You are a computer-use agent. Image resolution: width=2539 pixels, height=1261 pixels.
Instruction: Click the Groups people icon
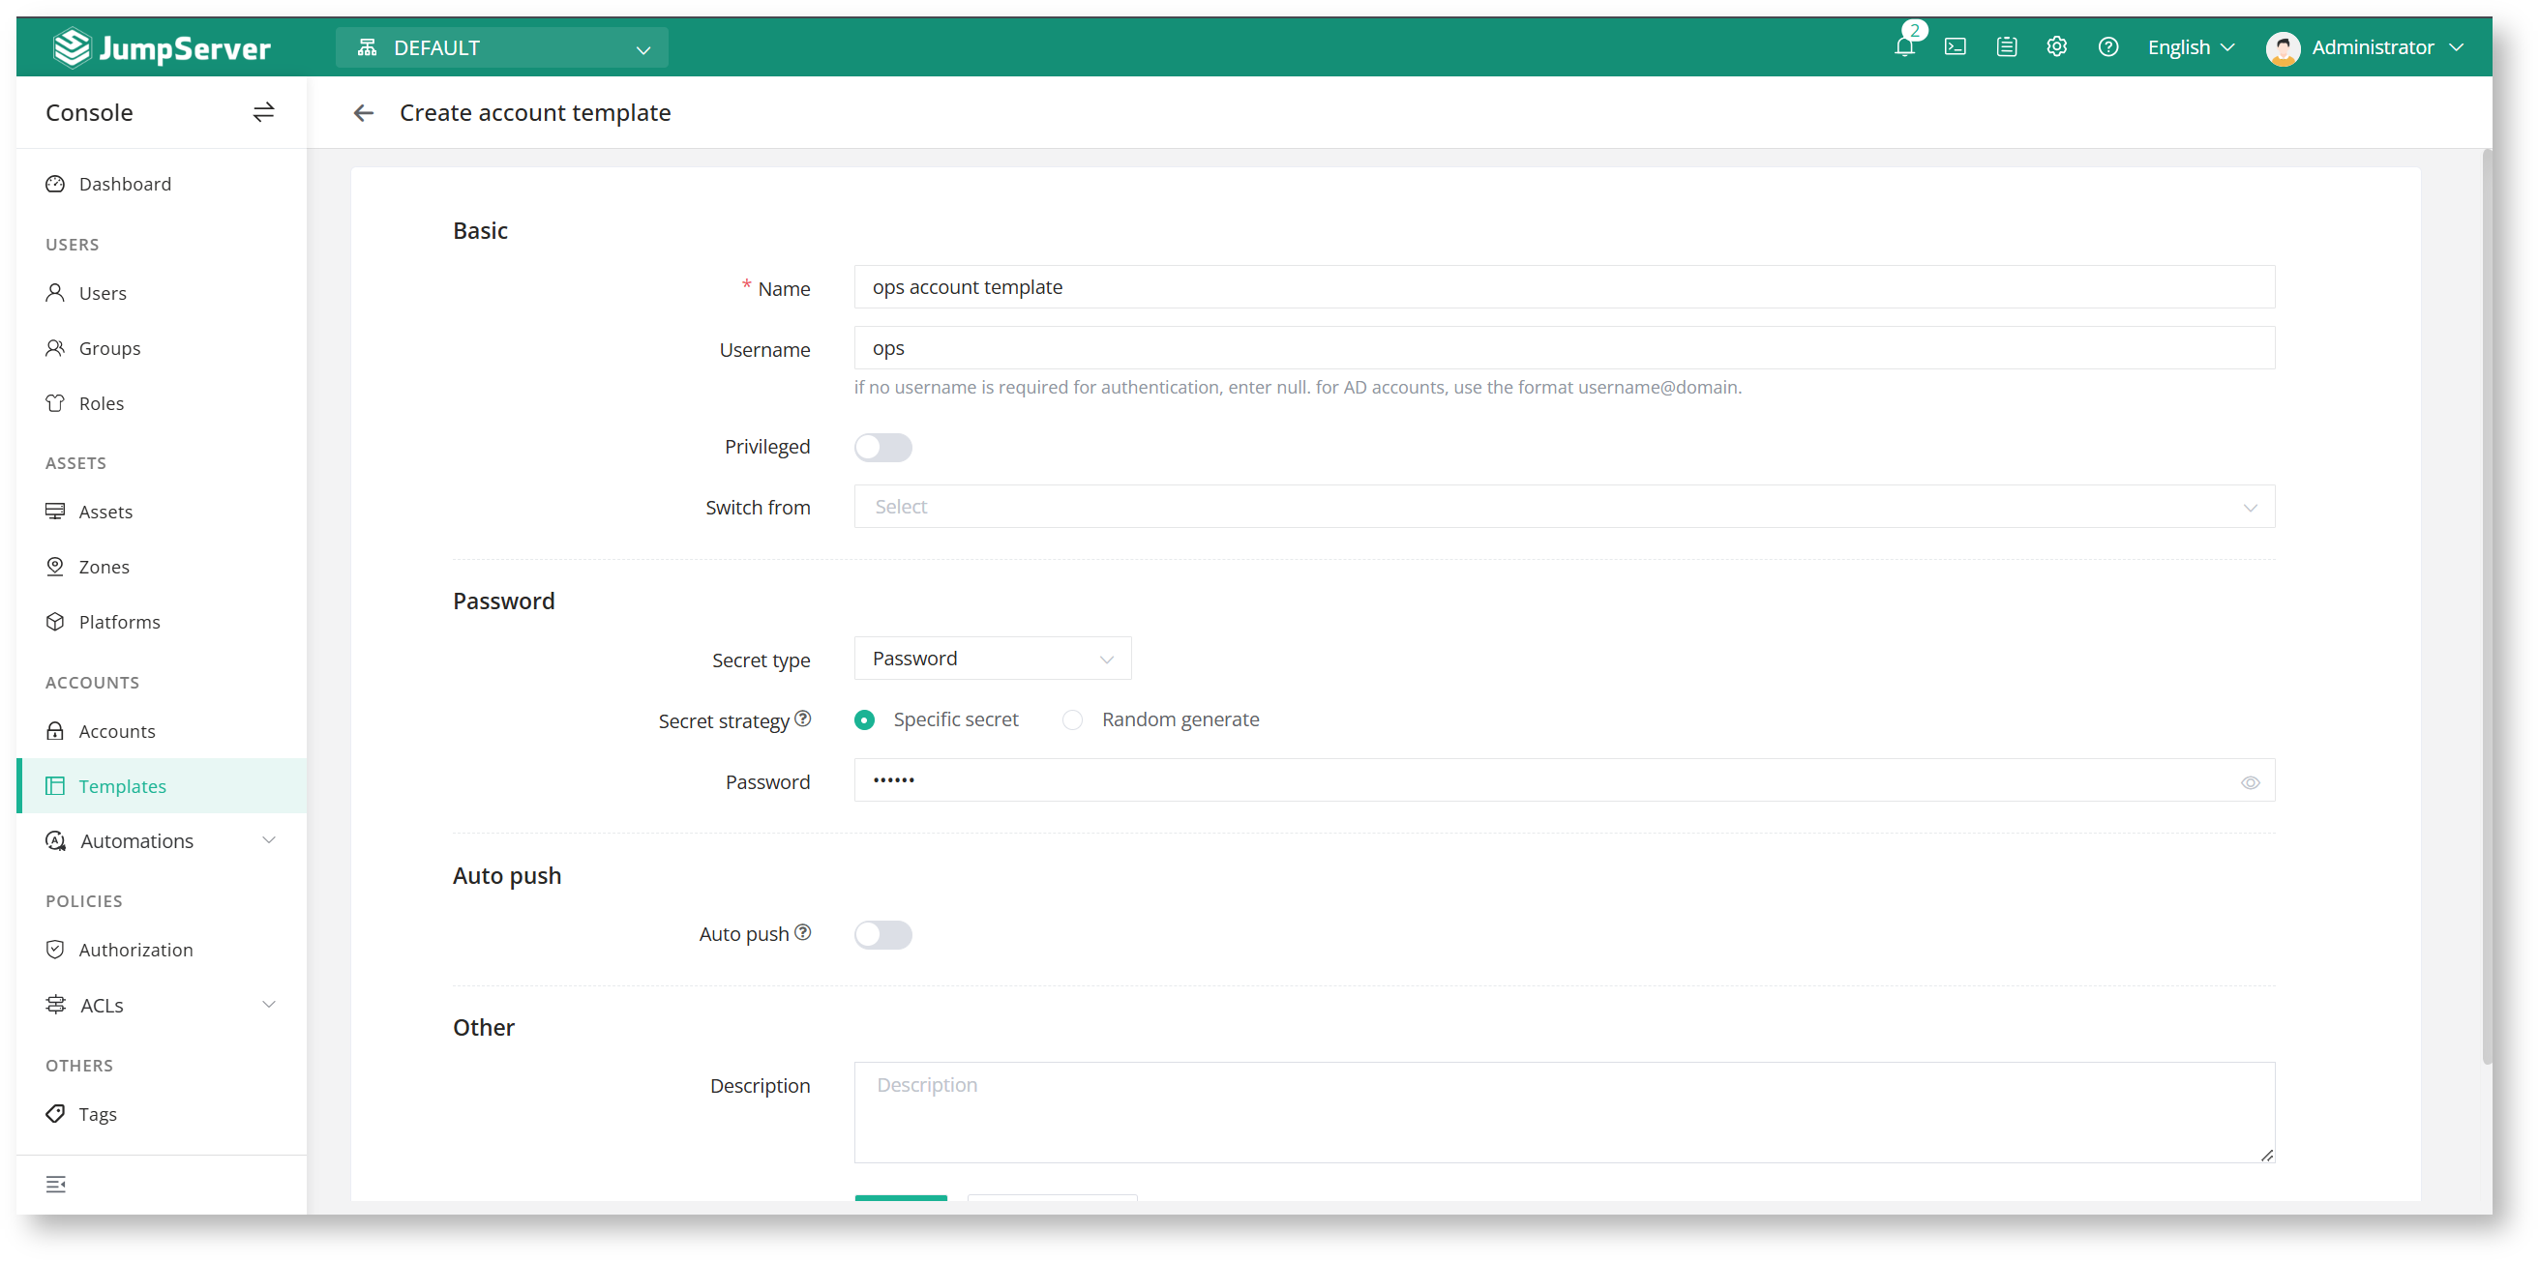[55, 348]
